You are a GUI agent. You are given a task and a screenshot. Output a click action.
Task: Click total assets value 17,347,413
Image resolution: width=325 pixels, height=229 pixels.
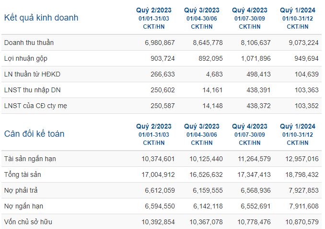(254, 174)
